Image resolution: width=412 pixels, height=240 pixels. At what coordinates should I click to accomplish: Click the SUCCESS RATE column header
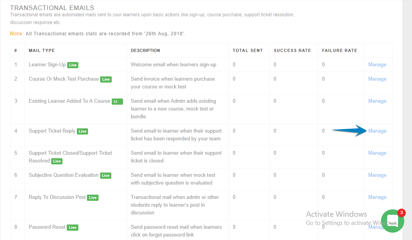(x=292, y=50)
